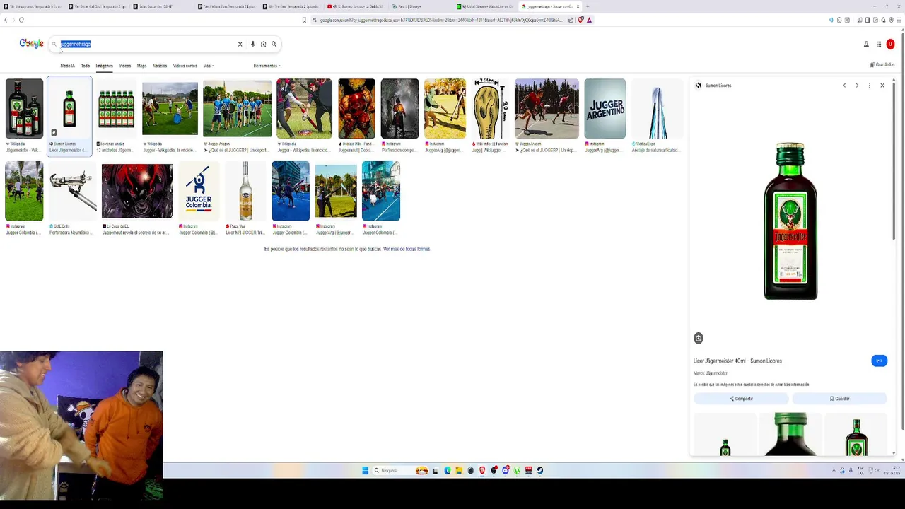Image resolution: width=905 pixels, height=509 pixels.
Task: Show hidden system tray icons
Action: (834, 470)
